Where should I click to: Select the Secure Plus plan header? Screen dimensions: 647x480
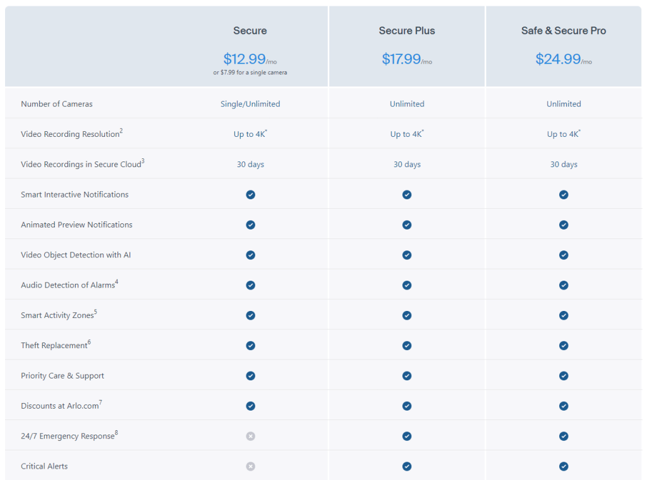click(407, 31)
